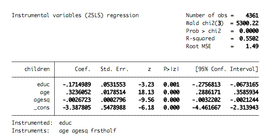271x140 pixels.
Task: Click the _cons upper bound -2.313943
Action: click(x=244, y=108)
